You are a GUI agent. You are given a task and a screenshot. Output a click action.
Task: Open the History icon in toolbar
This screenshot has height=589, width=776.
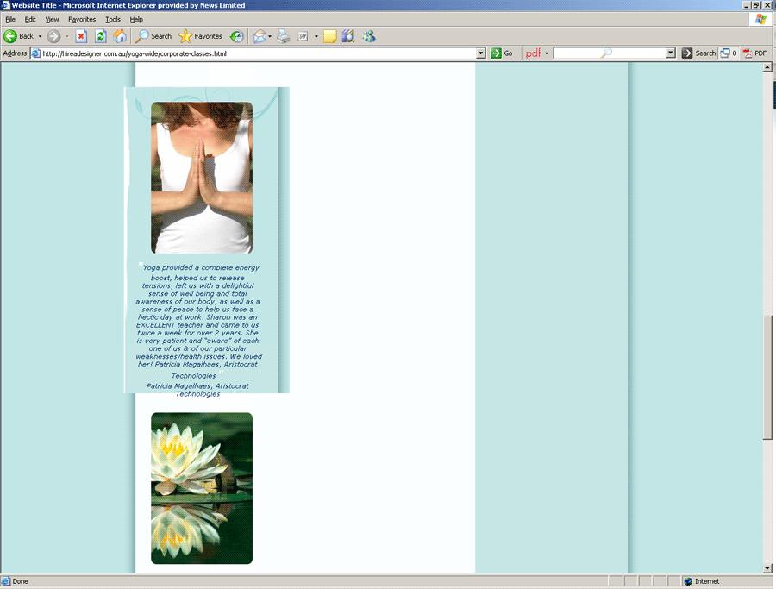236,36
